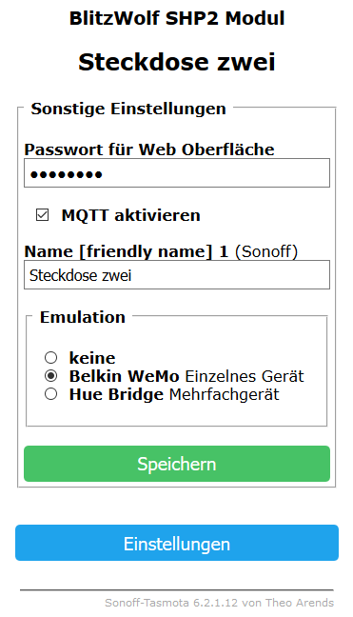Click the web interface password field
This screenshot has width=353, height=617.
pyautogui.click(x=177, y=172)
